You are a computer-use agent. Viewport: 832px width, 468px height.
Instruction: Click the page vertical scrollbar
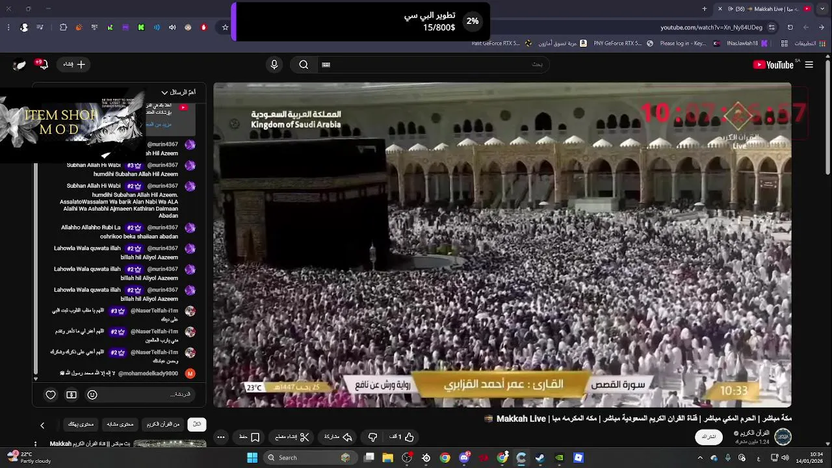pos(827,117)
